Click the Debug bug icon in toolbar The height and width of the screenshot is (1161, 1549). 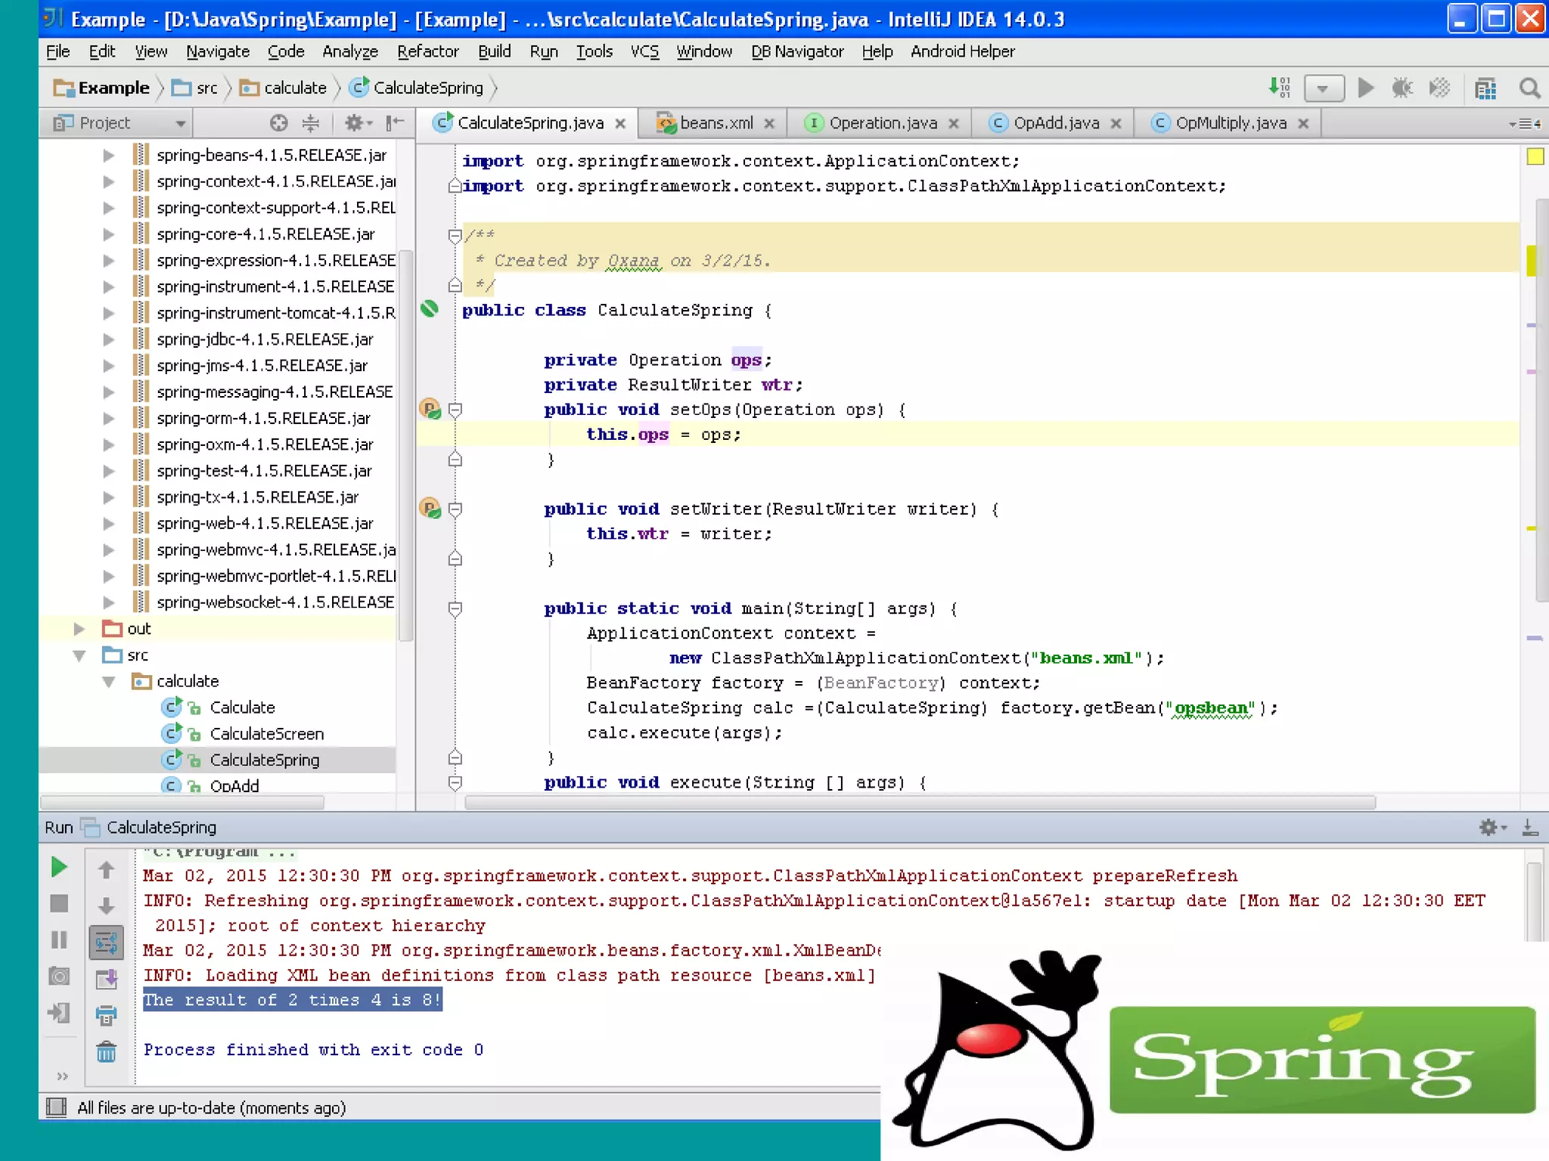1402,88
